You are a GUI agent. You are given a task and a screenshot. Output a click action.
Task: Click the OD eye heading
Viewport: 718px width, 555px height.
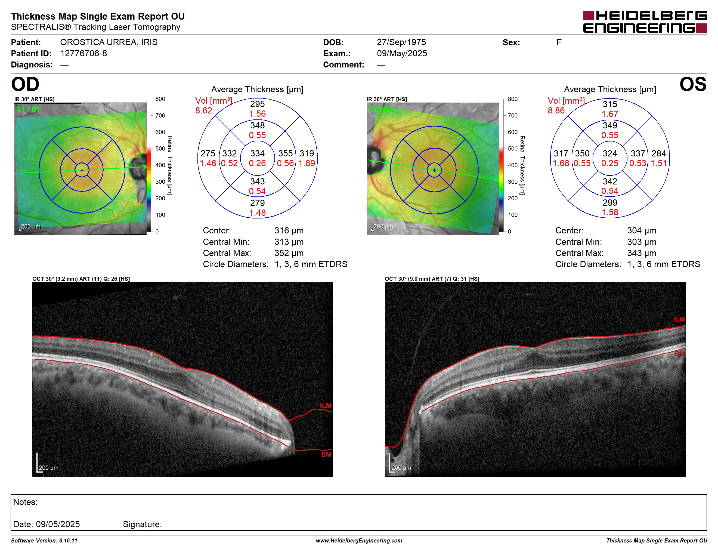[x=25, y=84]
